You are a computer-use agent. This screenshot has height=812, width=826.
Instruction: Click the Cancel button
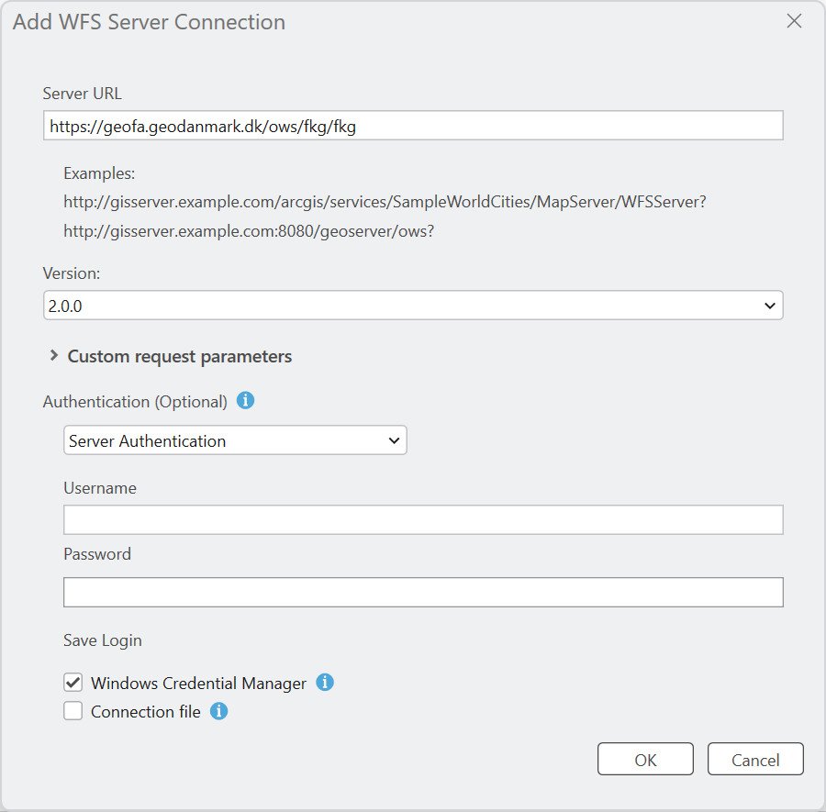click(x=755, y=760)
